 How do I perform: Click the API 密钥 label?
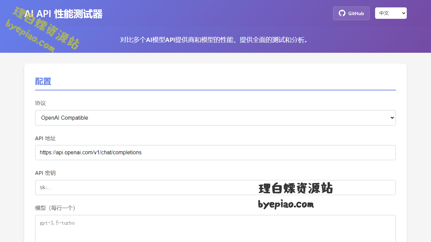[45, 173]
